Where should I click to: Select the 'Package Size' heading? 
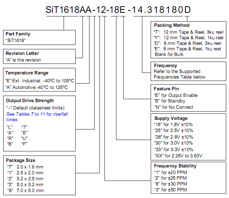tap(20, 160)
